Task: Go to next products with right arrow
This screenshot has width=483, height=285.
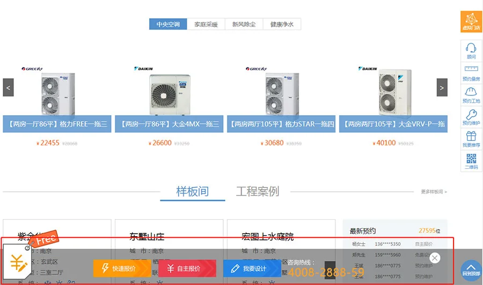Action: [442, 87]
